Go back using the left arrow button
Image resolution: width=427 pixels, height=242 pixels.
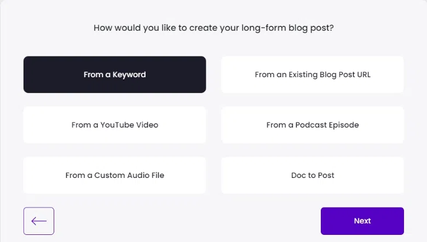(x=39, y=221)
